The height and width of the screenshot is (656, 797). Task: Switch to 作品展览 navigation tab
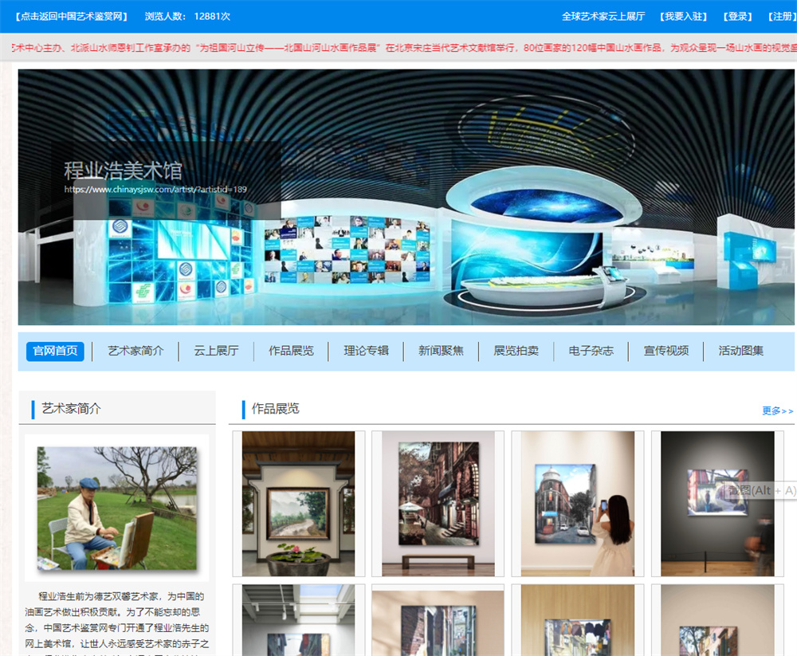(291, 351)
